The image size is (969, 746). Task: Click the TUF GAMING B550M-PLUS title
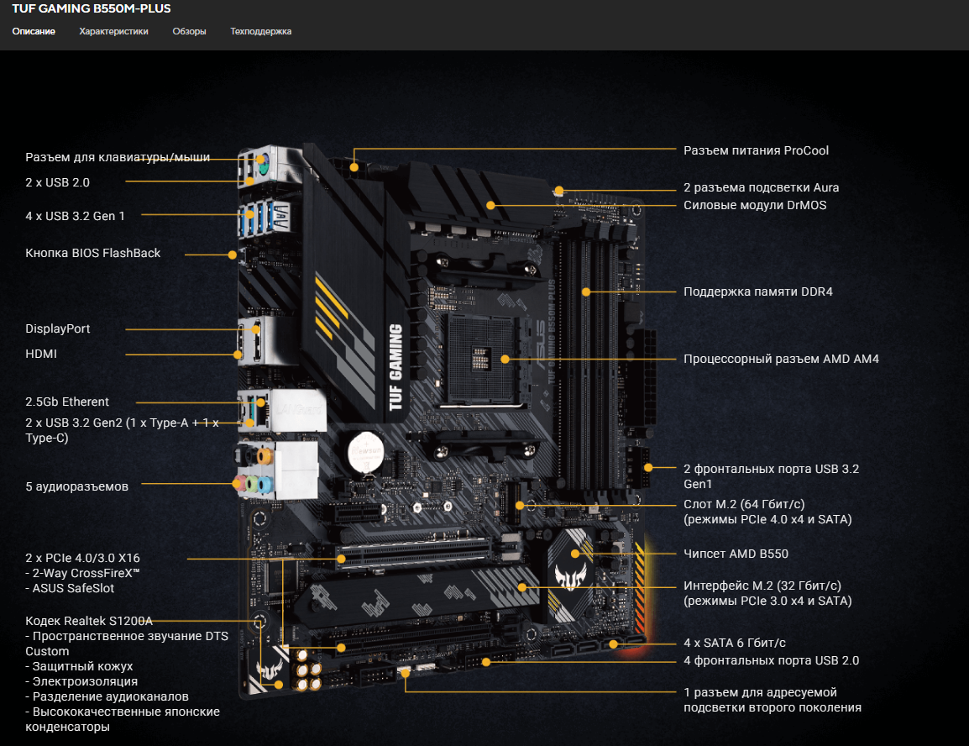click(x=92, y=8)
